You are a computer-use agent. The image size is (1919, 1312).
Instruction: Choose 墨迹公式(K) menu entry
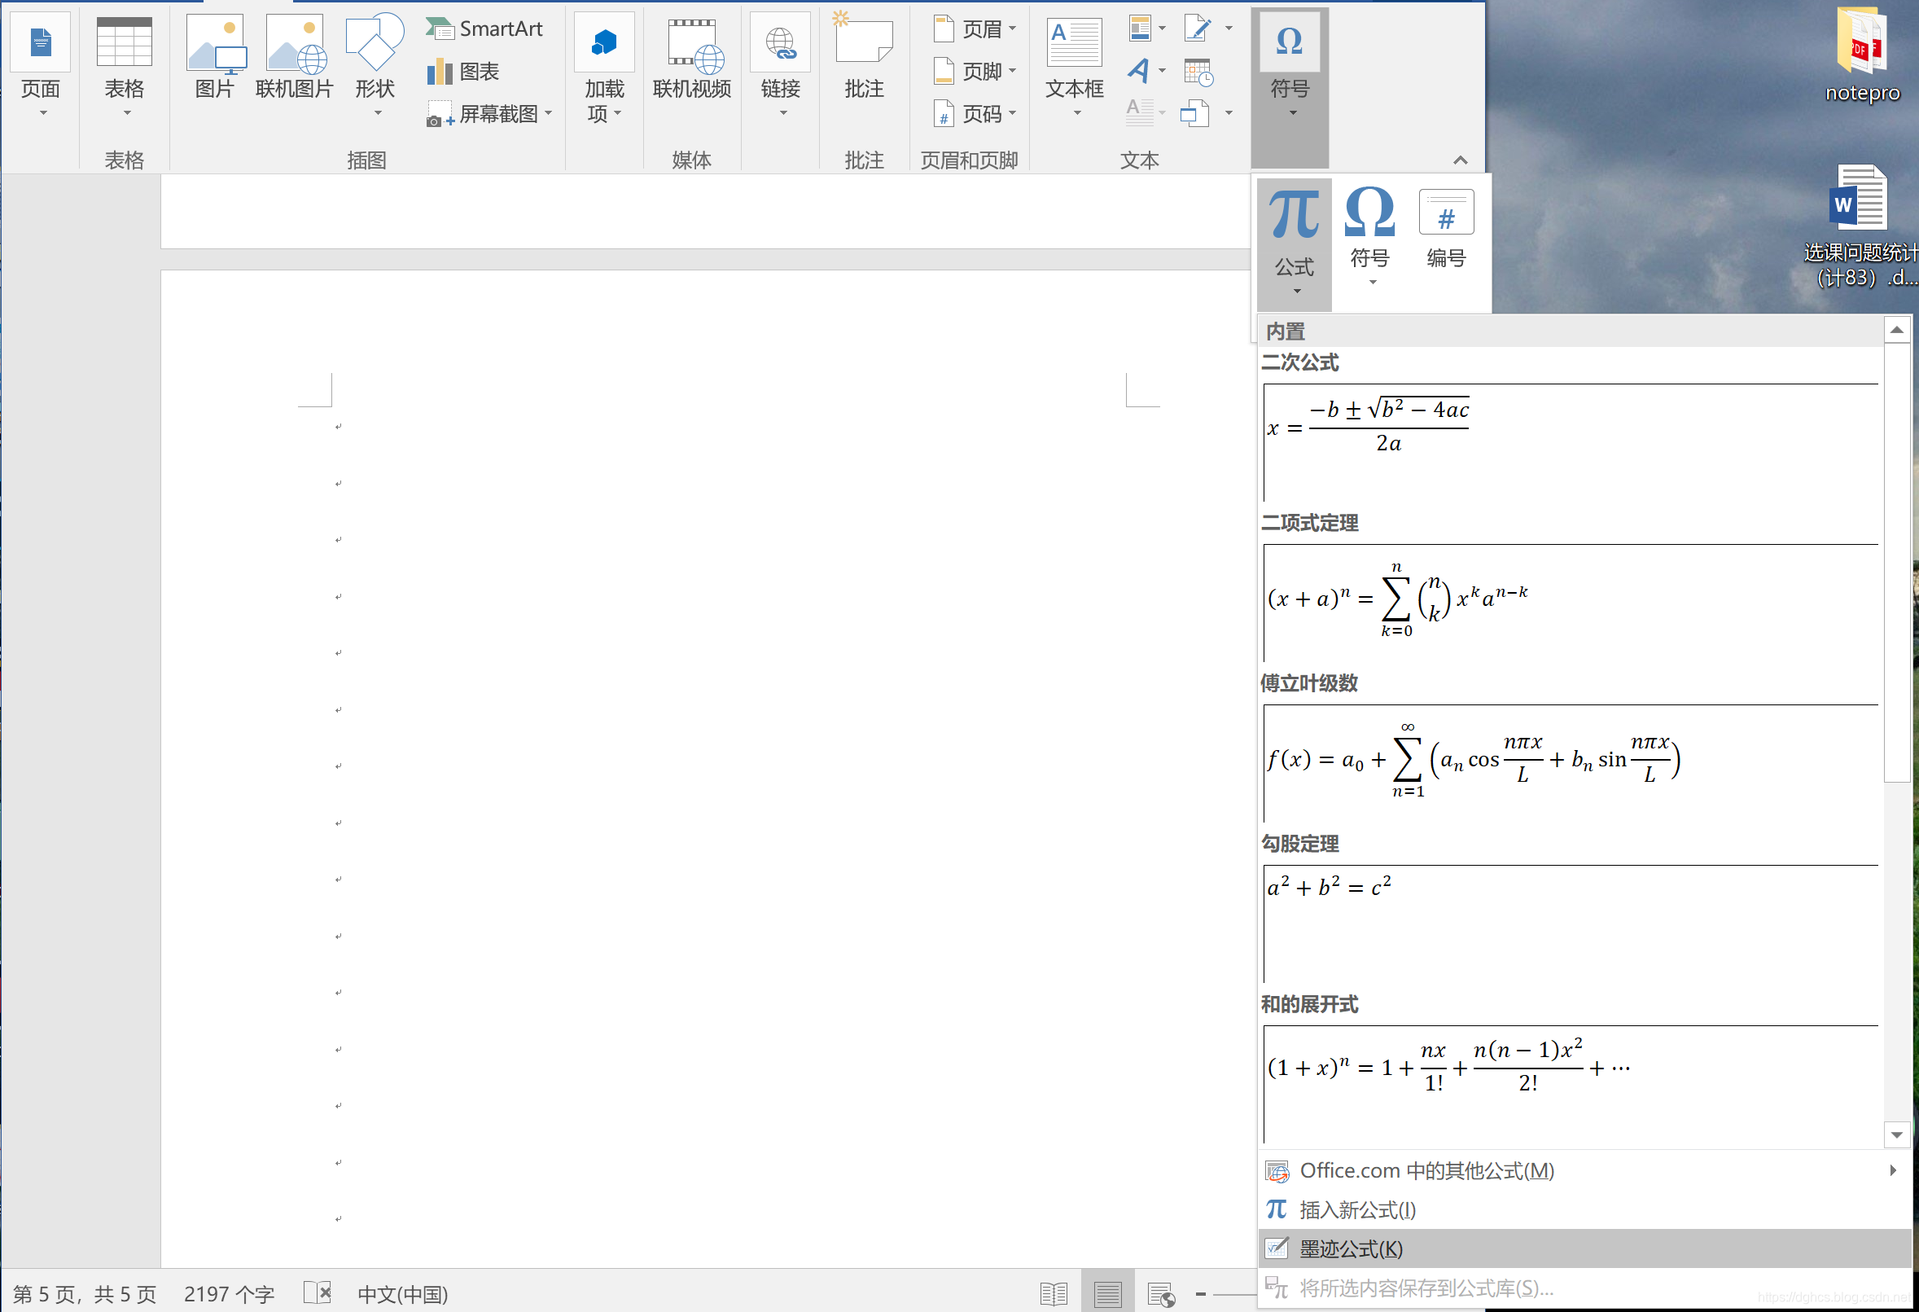click(1351, 1249)
